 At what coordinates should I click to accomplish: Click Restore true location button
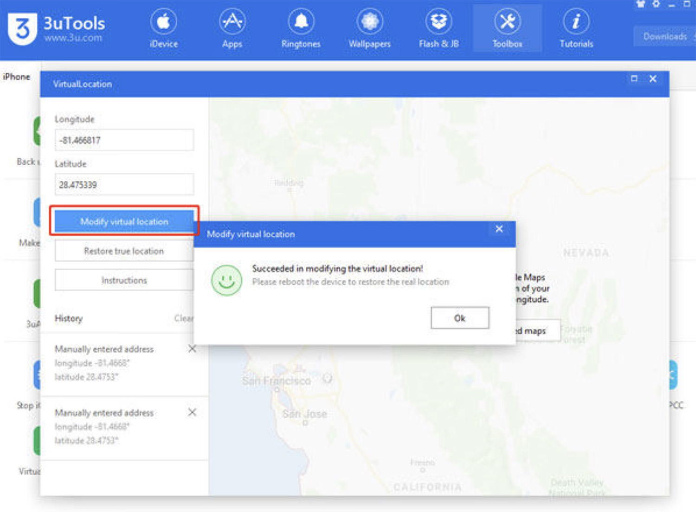tap(124, 251)
